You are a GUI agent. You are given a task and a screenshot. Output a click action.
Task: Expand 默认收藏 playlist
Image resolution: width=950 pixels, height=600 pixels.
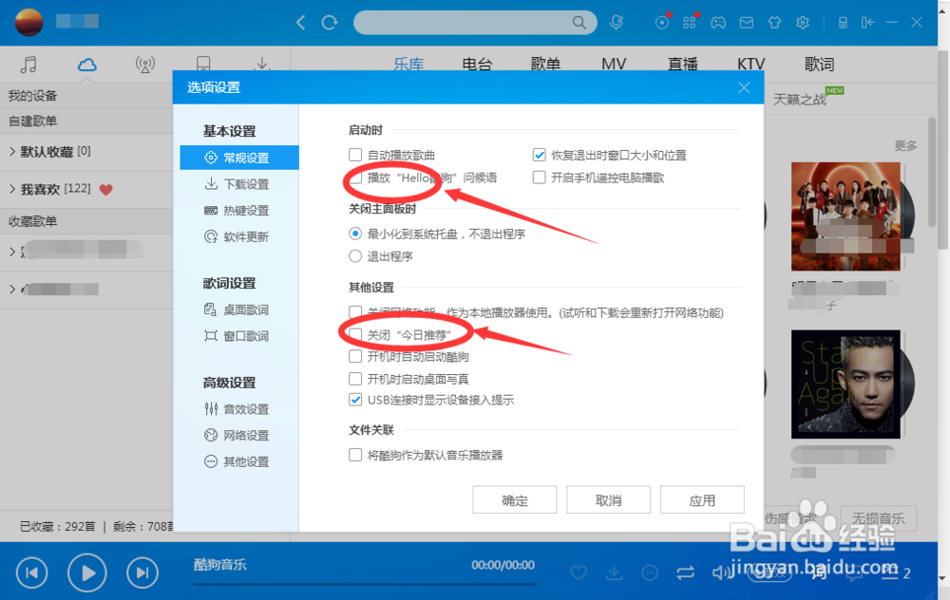pos(12,151)
